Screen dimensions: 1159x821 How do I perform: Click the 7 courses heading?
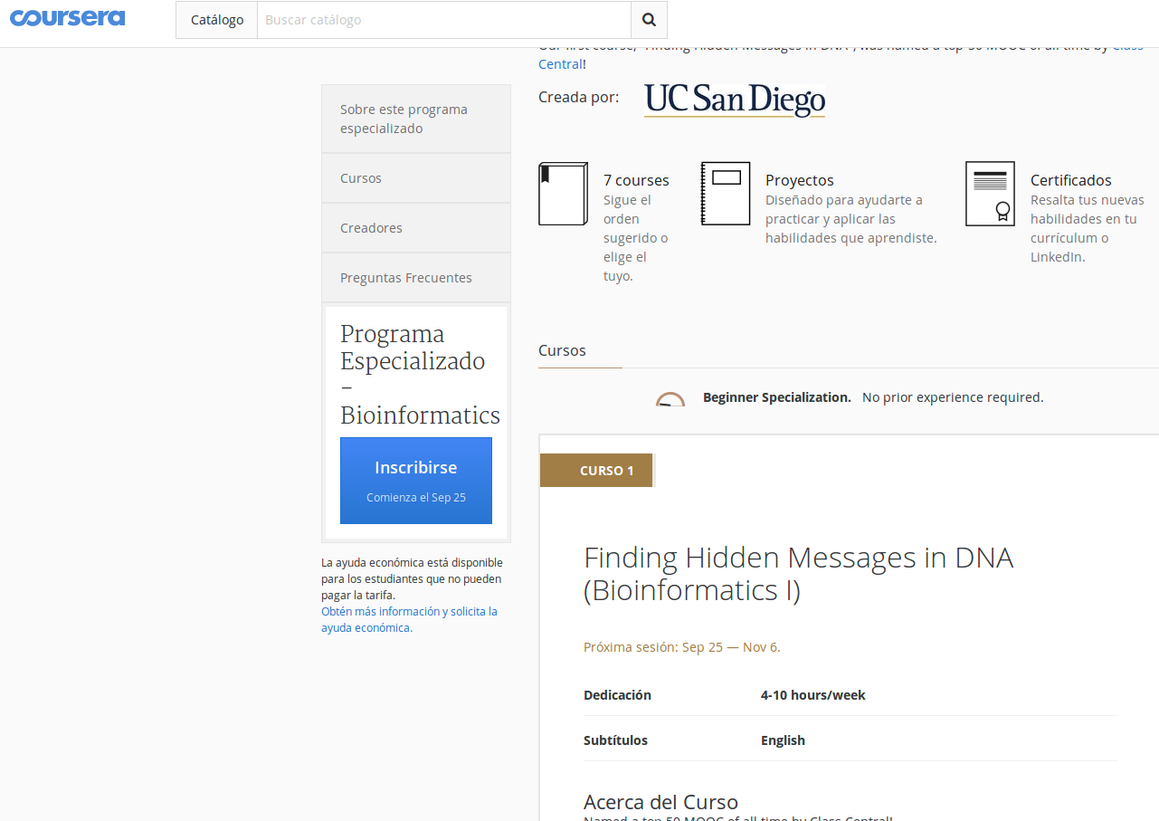[x=636, y=180]
